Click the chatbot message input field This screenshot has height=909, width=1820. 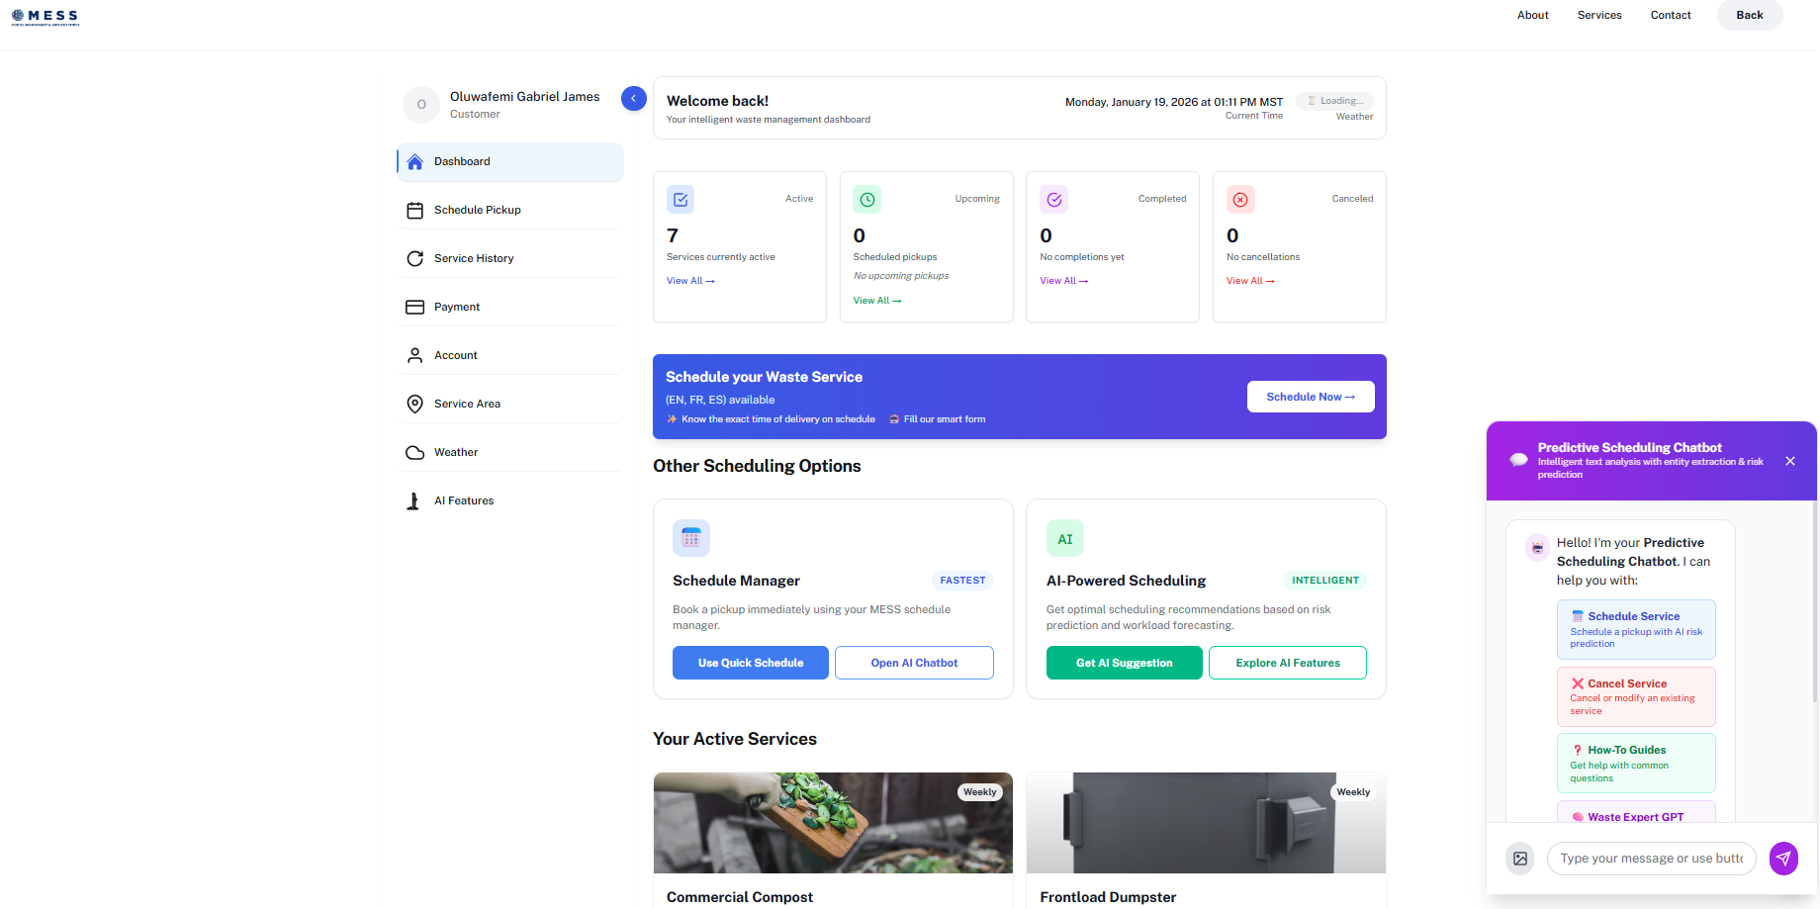[1650, 859]
